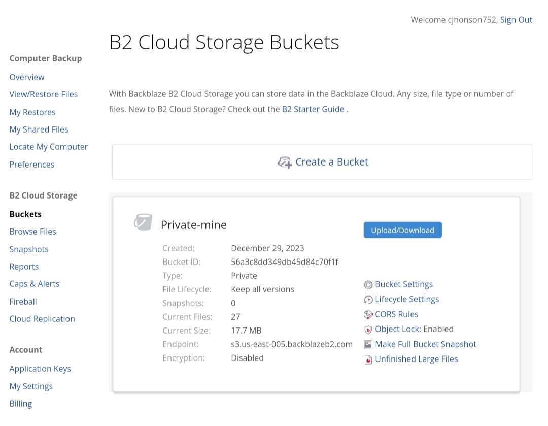Click the Type value Private
This screenshot has width=548, height=426.
(244, 276)
